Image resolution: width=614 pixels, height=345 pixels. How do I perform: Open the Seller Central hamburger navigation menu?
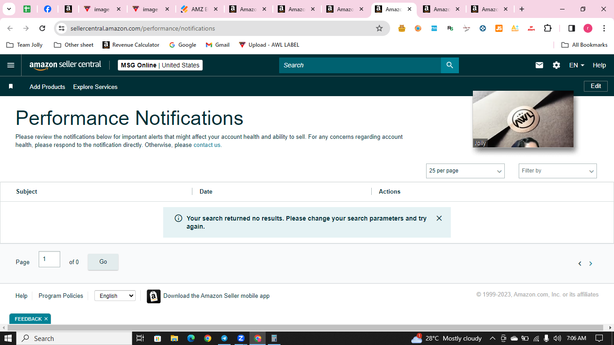(x=11, y=65)
